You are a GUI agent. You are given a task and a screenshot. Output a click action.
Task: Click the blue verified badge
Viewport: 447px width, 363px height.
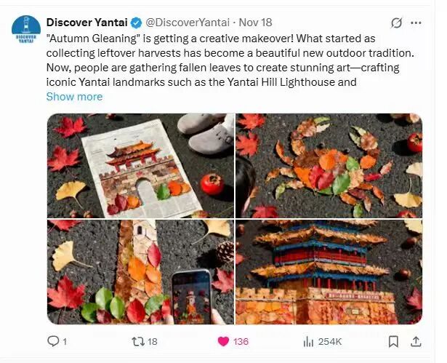click(x=135, y=23)
